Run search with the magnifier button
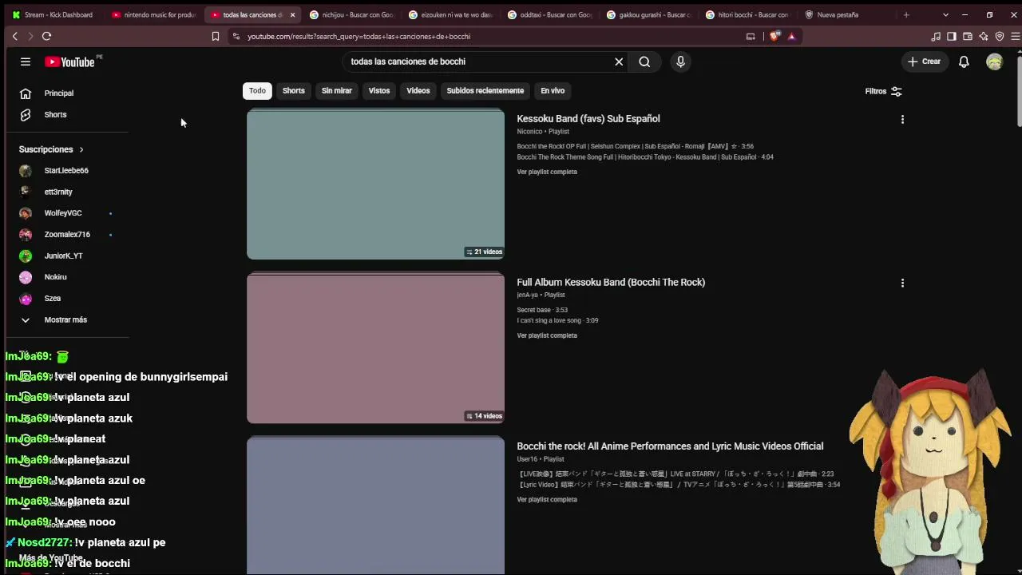The height and width of the screenshot is (575, 1022). click(644, 61)
